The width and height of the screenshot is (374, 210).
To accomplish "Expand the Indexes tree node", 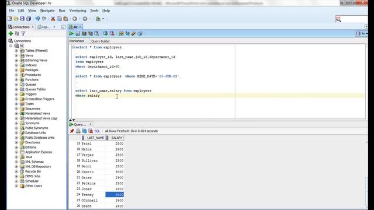I will 16,65.
